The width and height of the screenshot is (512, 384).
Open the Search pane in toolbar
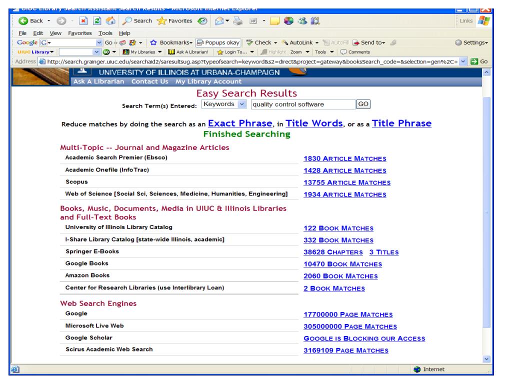coord(137,21)
